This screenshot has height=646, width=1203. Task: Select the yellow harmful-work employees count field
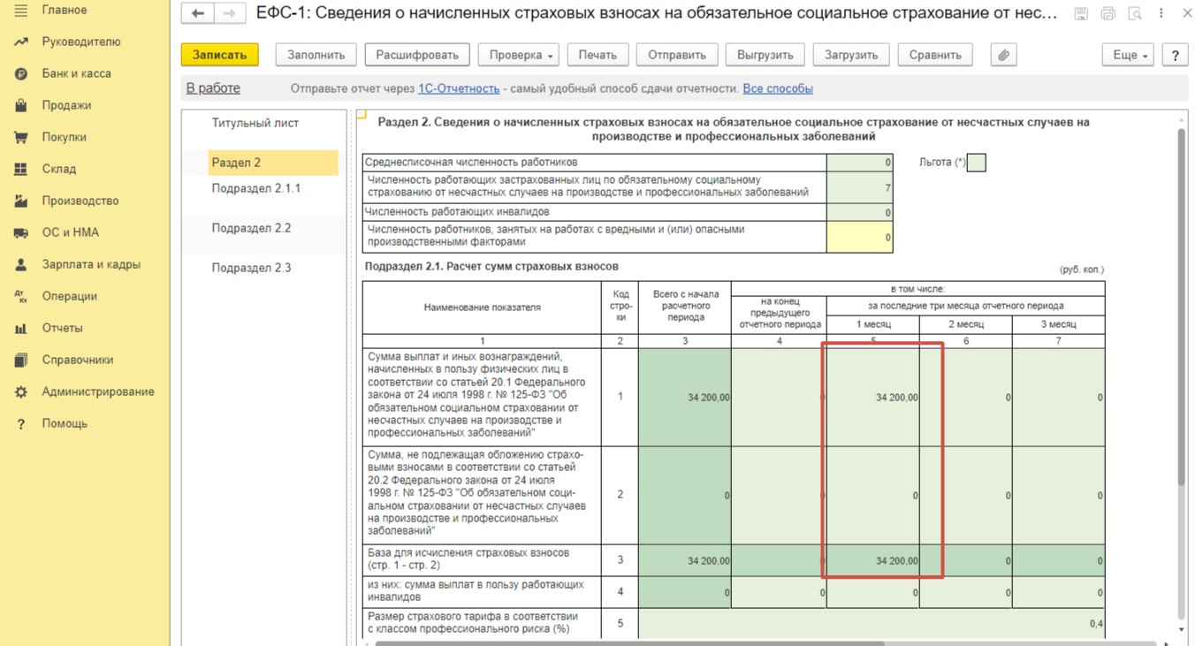(x=859, y=237)
